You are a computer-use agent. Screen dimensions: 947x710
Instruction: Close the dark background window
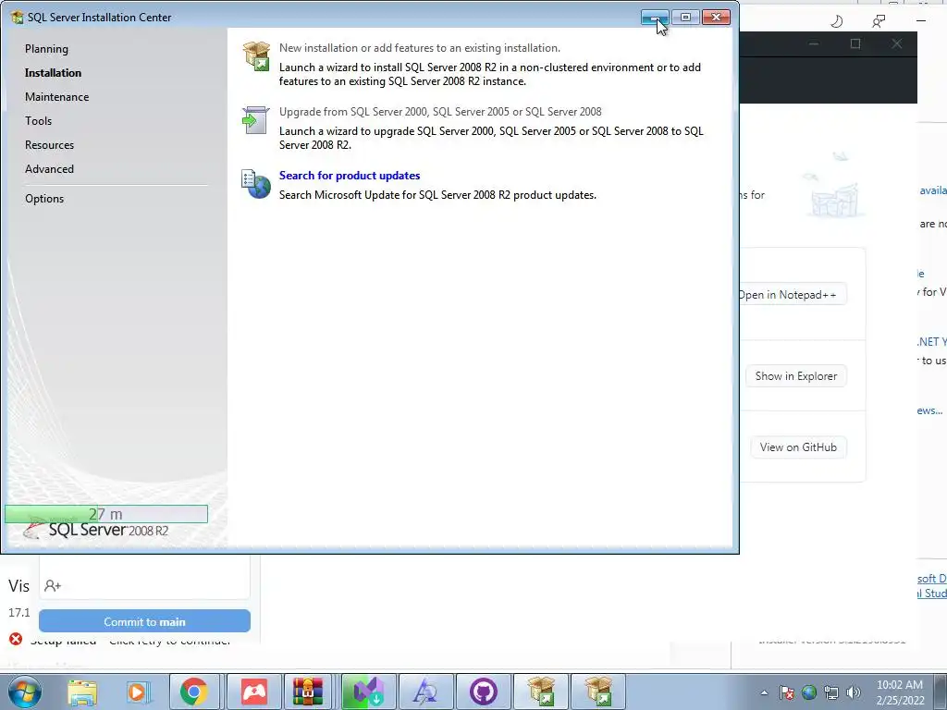[x=897, y=43]
